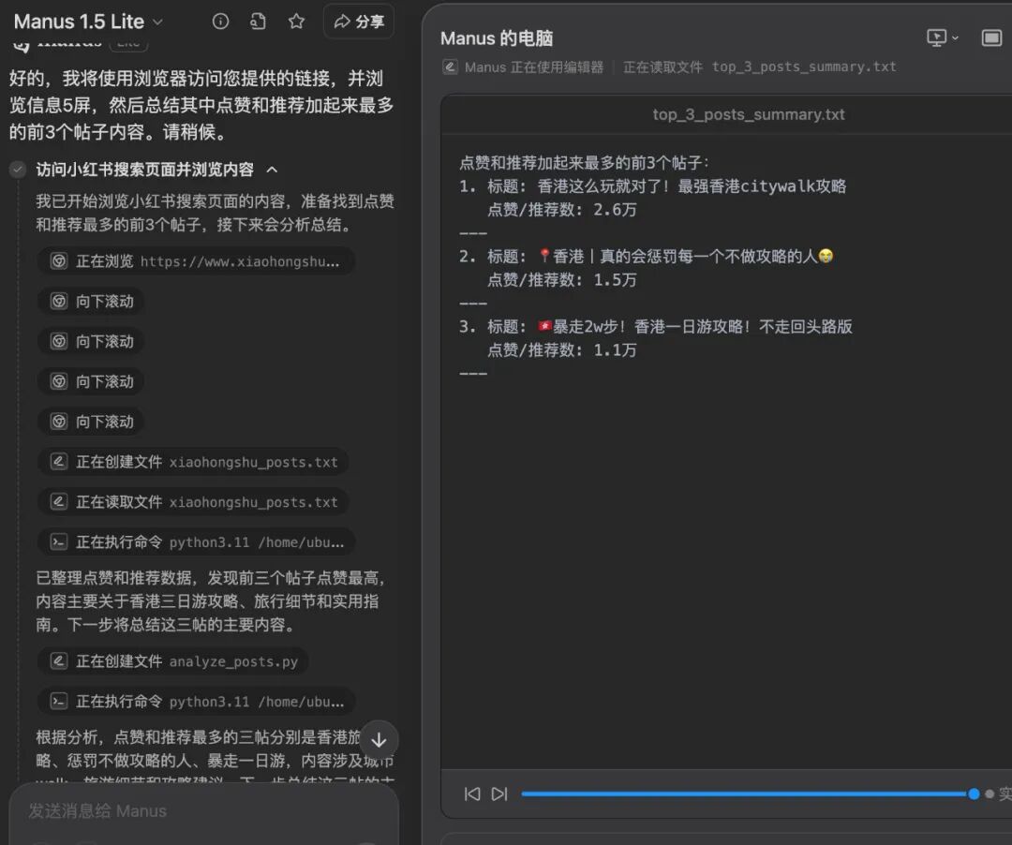Click file name top_3_posts_summary.txt in status line
This screenshot has width=1012, height=845.
[804, 67]
